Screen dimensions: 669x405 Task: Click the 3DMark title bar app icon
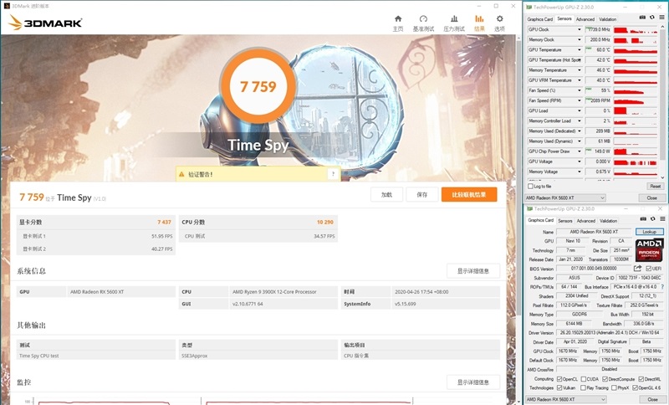click(7, 6)
